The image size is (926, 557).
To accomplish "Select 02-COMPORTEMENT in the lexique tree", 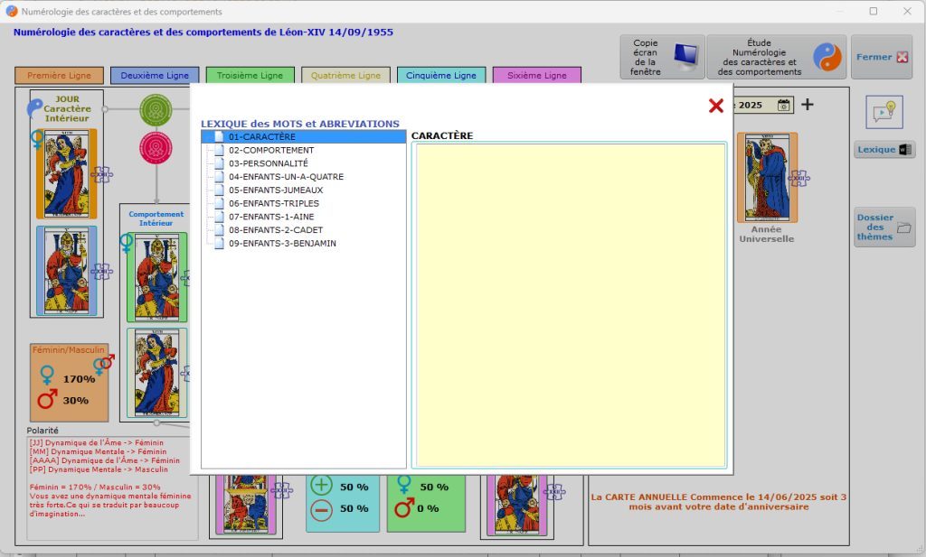I will pyautogui.click(x=271, y=150).
